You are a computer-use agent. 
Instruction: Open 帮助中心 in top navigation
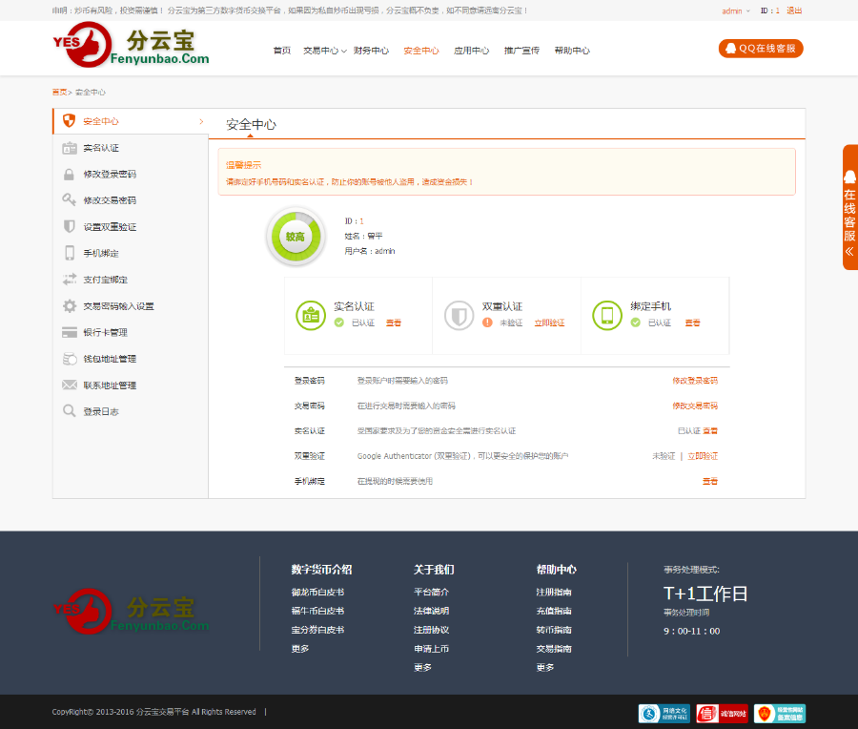[x=572, y=51]
